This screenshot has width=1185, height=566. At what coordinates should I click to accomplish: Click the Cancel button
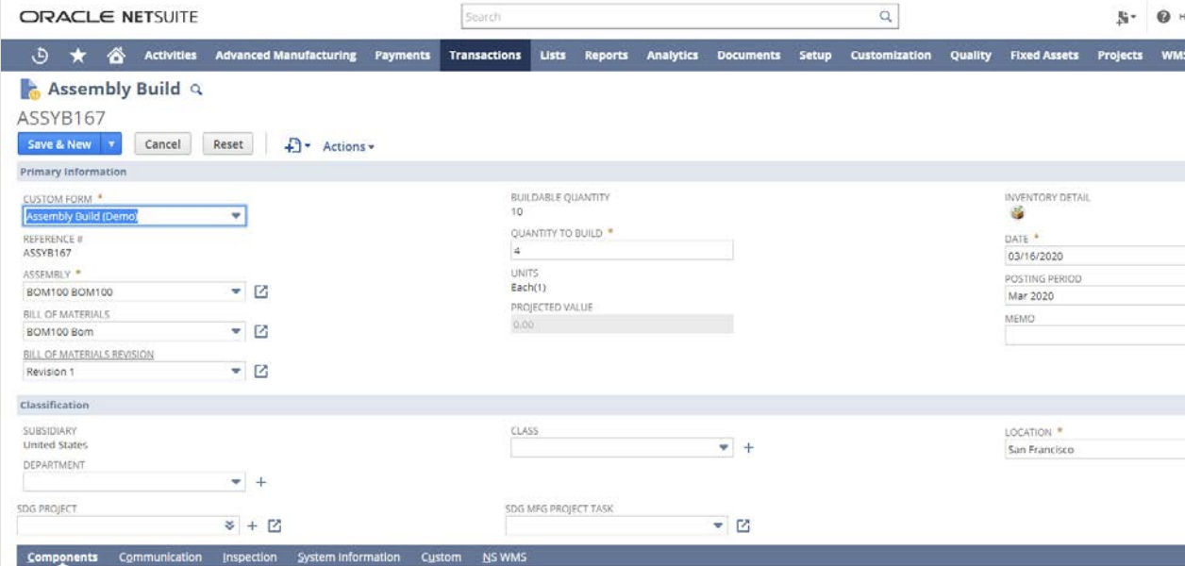(162, 144)
